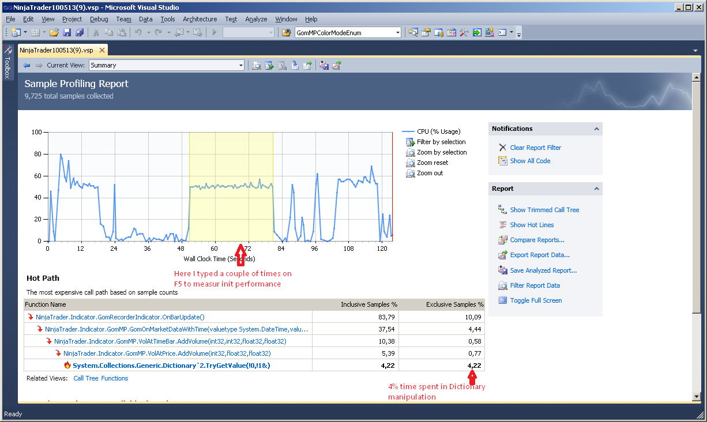Screen dimensions: 707x422
Task: Click the Save Analyzed Report... link
Action: tap(543, 270)
